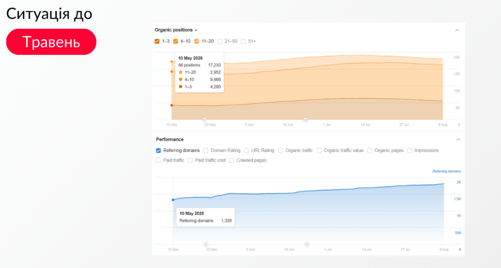Open the Organic positions dropdown

(176, 30)
